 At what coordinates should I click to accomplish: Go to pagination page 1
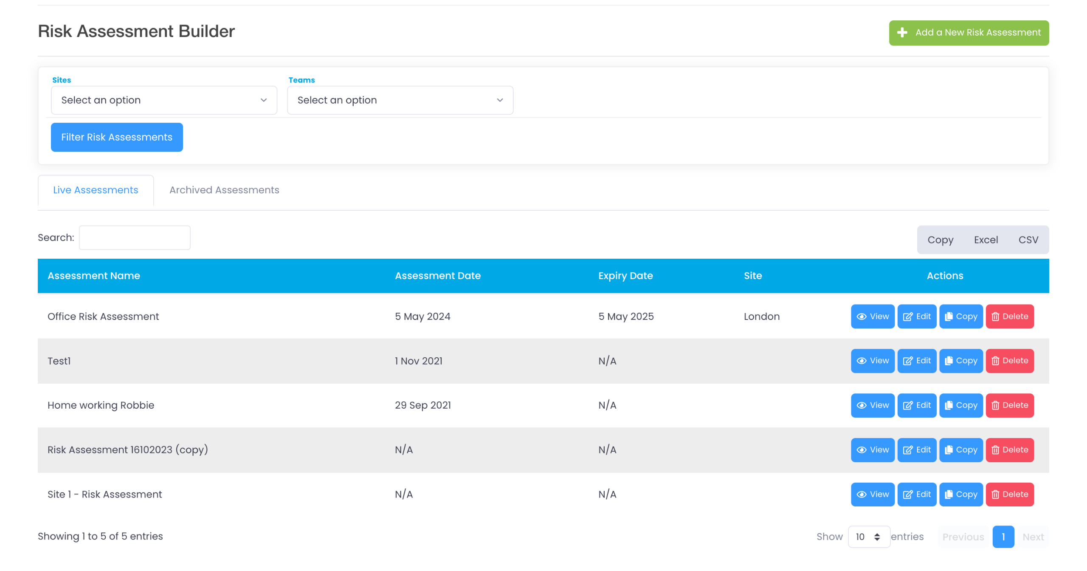point(1003,537)
